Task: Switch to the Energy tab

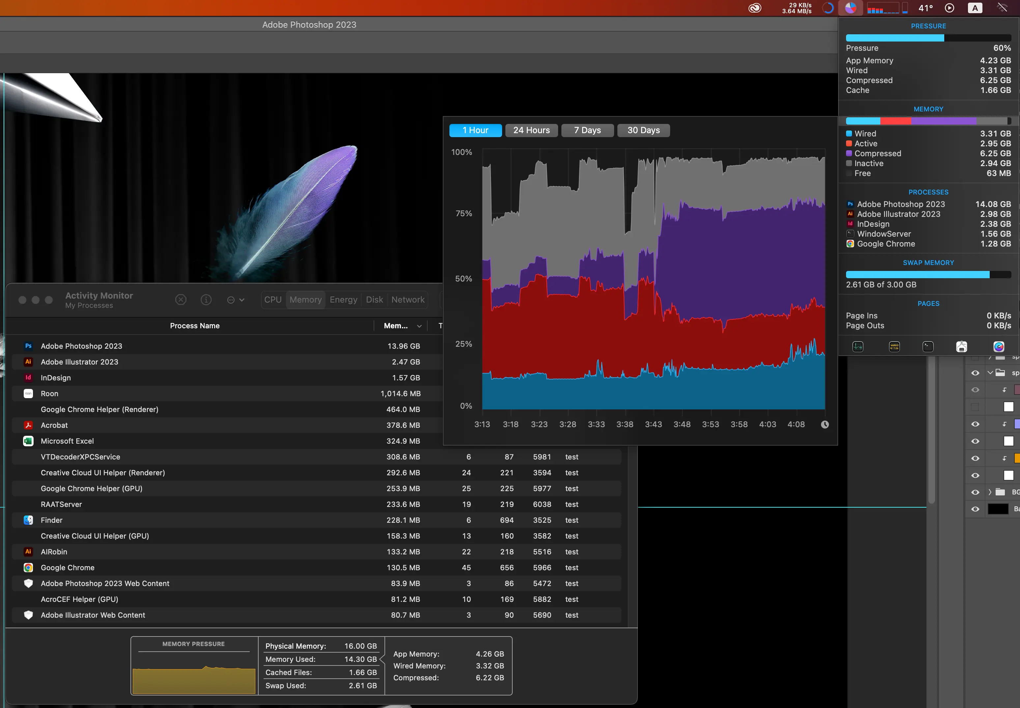Action: 344,300
